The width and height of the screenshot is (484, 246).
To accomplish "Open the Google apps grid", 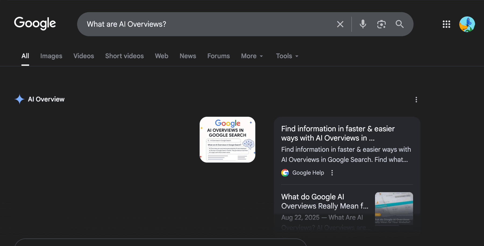I will (446, 24).
